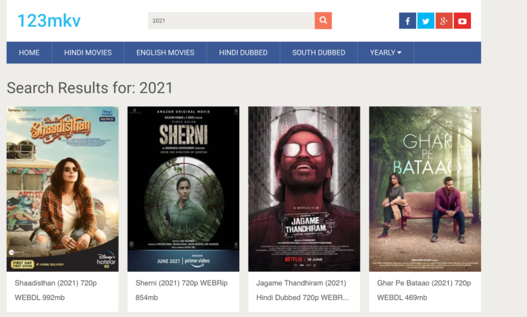Click the Search Results for: 2021 heading
Screen dimensions: 527x317
pyautogui.click(x=90, y=88)
